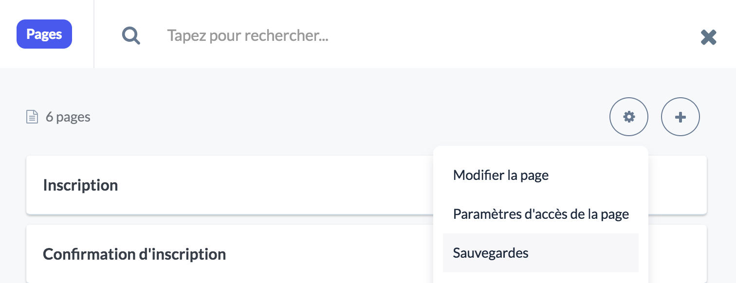
Task: Click the "6 pages" count label
Action: (68, 117)
